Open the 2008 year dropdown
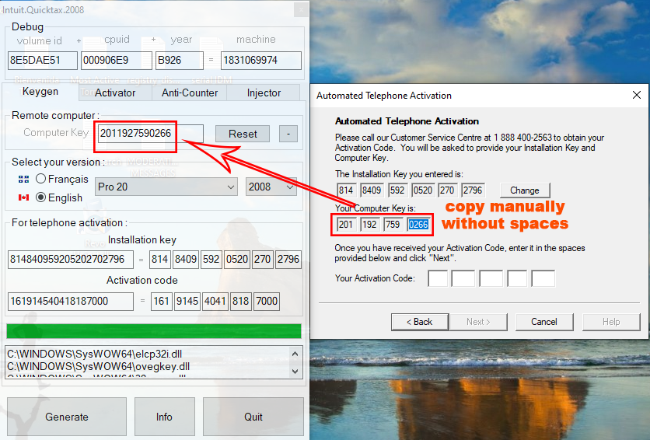Image resolution: width=650 pixels, height=440 pixels. point(271,187)
